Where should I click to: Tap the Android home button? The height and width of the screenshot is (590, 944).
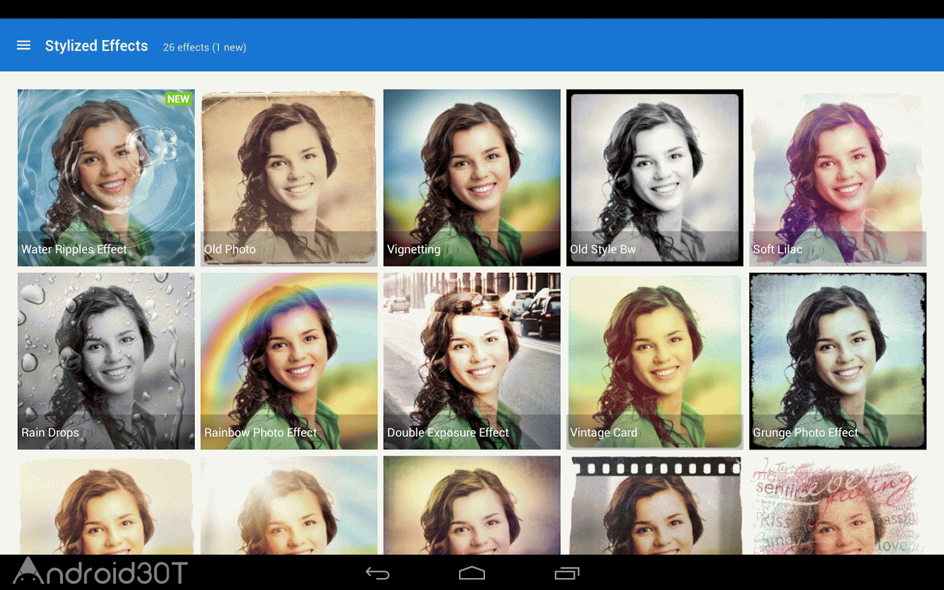(472, 574)
